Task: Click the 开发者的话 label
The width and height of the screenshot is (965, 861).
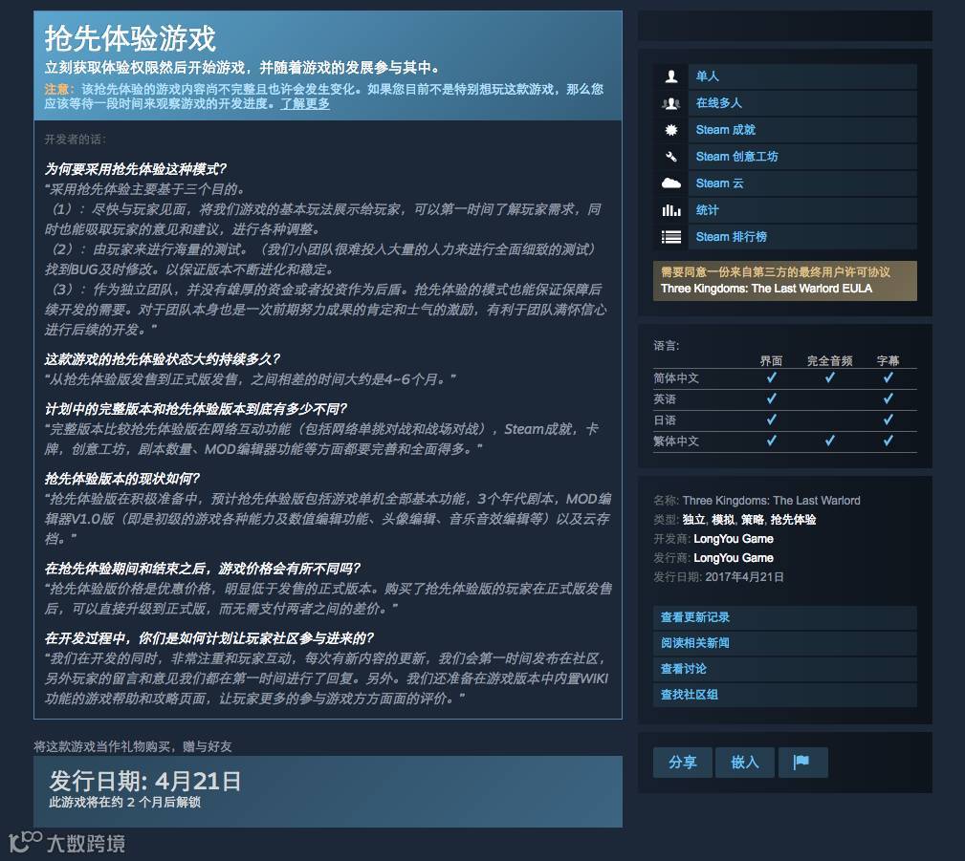Action: pos(76,140)
